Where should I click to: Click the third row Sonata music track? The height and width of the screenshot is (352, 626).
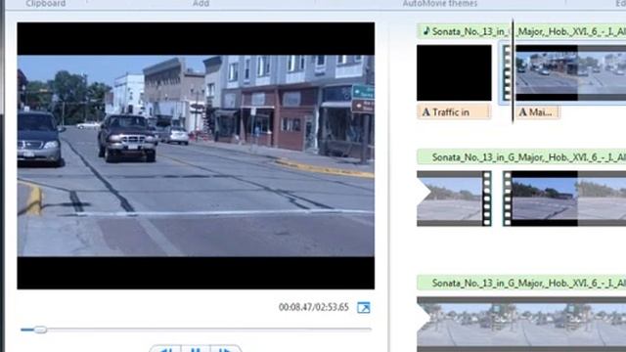click(521, 283)
